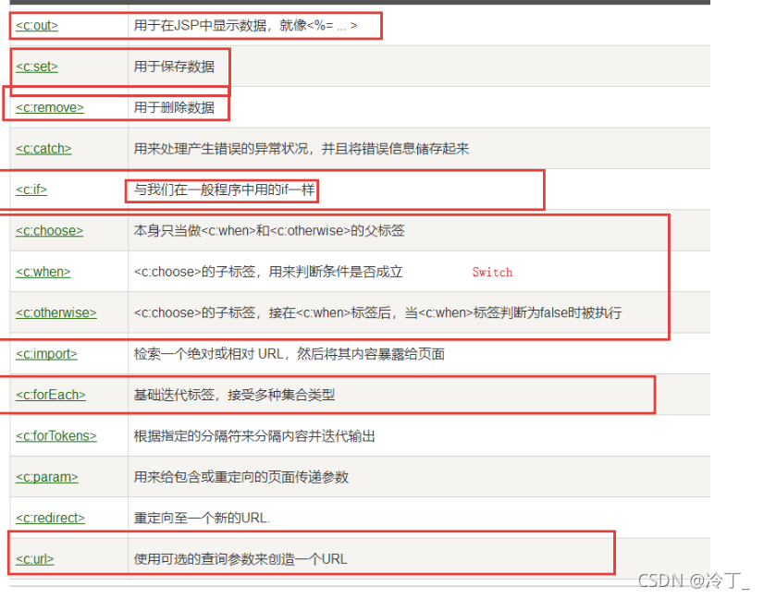This screenshot has height=599, width=764.
Task: Select the text '用于保存数据'
Action: click(x=174, y=67)
